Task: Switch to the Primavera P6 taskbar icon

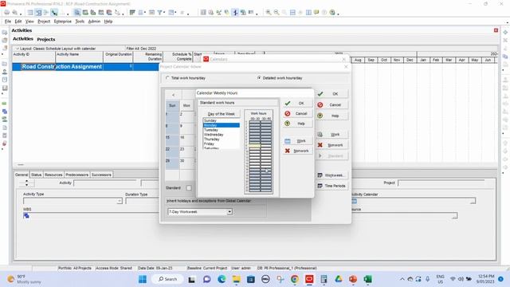Action: (x=309, y=279)
